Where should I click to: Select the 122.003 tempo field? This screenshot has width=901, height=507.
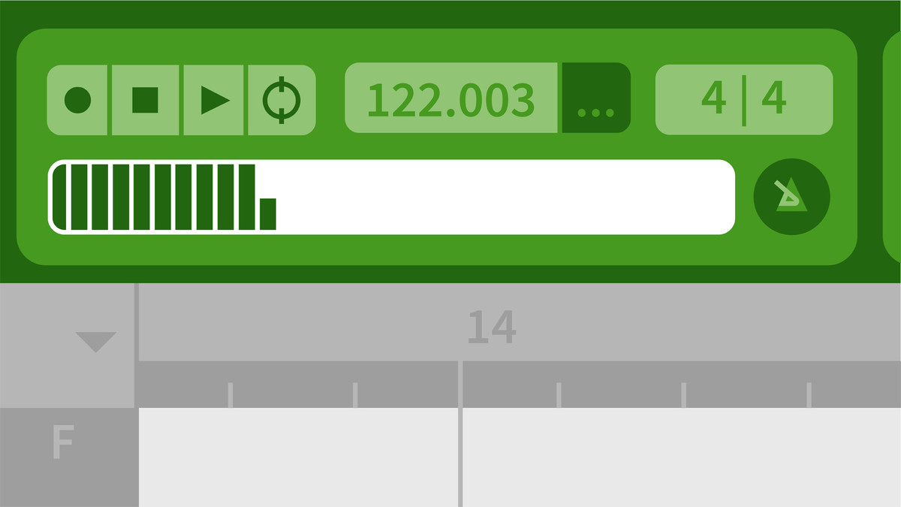pyautogui.click(x=451, y=98)
